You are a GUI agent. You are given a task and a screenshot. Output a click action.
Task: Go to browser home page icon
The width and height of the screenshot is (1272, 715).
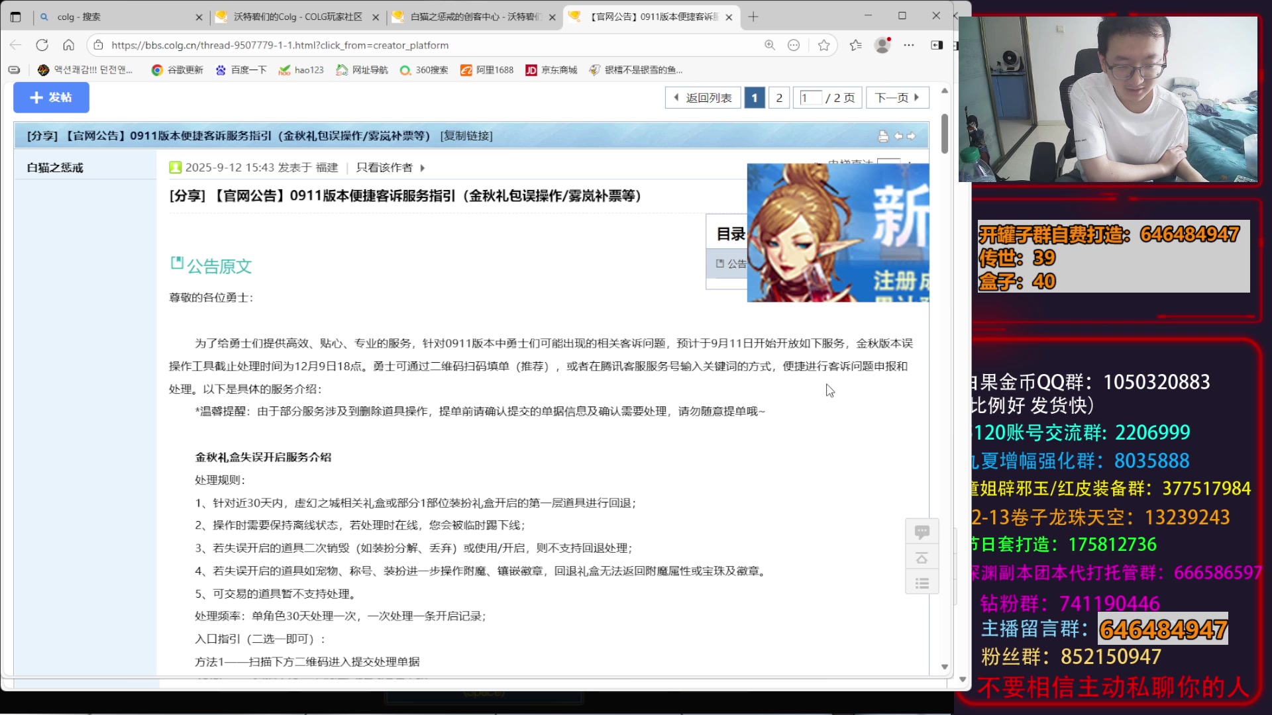tap(69, 45)
